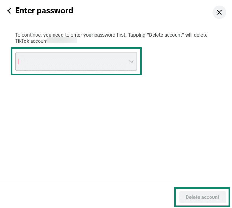Click the closed-eye icon in the password field
Screen dimensions: 232x208
point(131,61)
